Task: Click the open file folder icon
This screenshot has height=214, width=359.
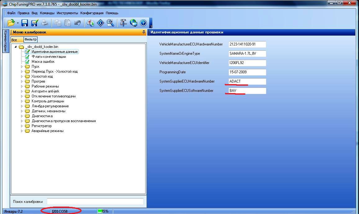Action: point(11,23)
